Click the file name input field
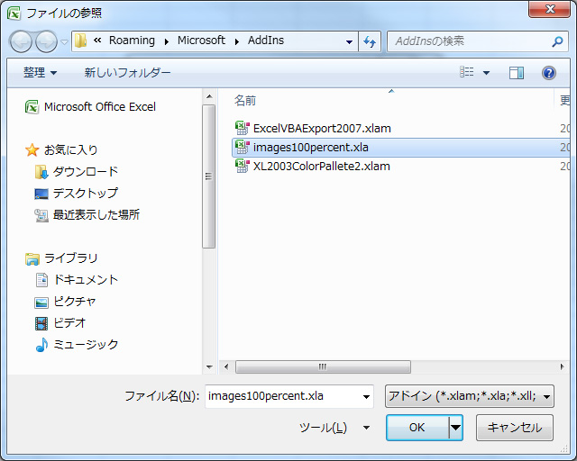This screenshot has width=577, height=461. click(281, 396)
